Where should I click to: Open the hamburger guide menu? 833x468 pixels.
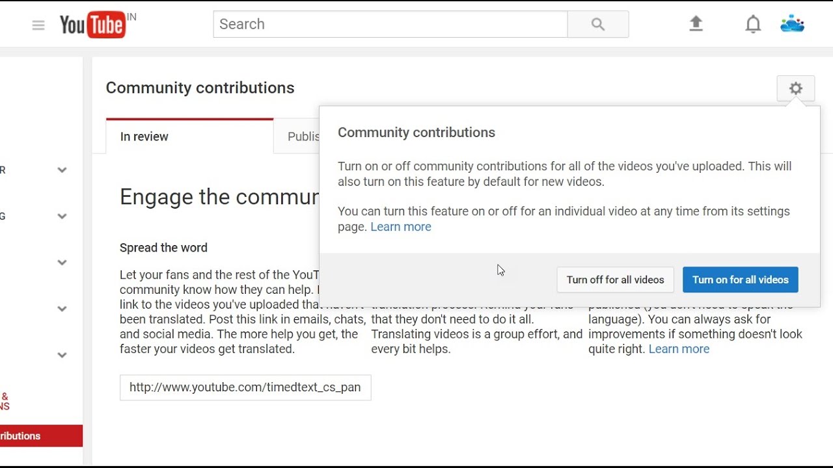[38, 25]
